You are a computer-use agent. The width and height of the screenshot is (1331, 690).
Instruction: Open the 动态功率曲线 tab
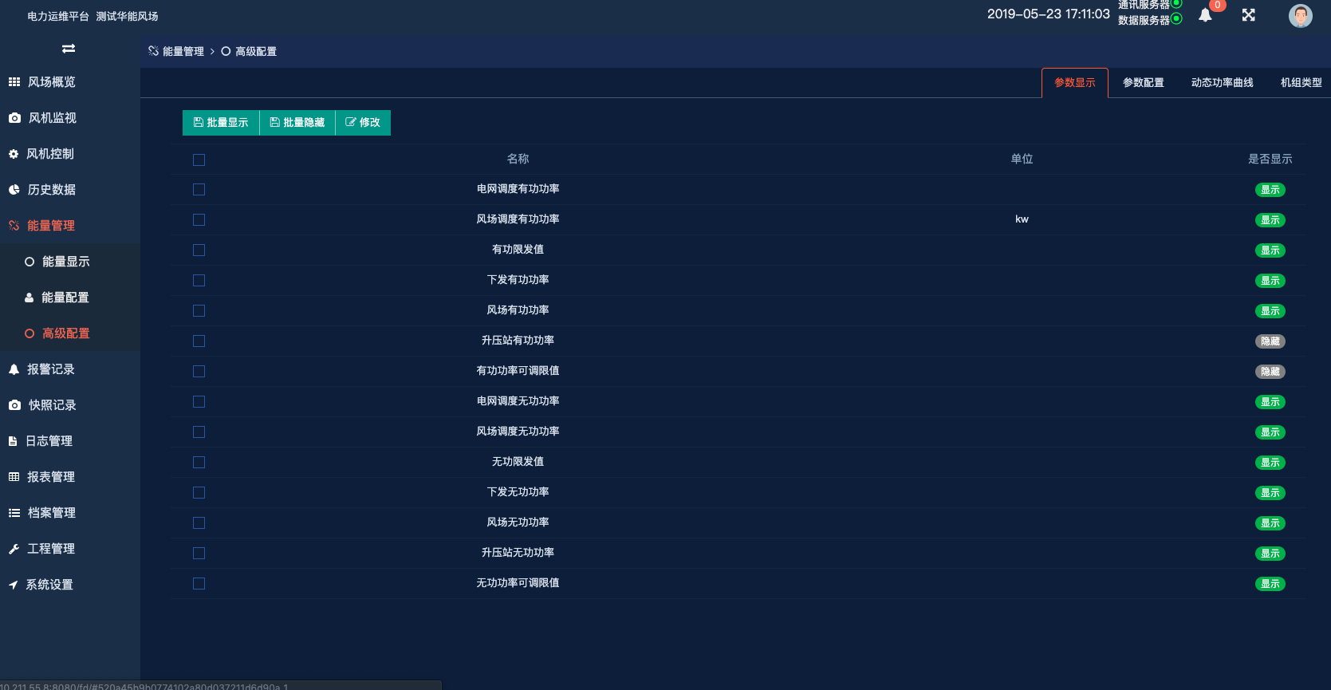[1222, 83]
